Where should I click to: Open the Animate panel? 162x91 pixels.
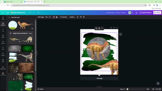click(x=64, y=17)
